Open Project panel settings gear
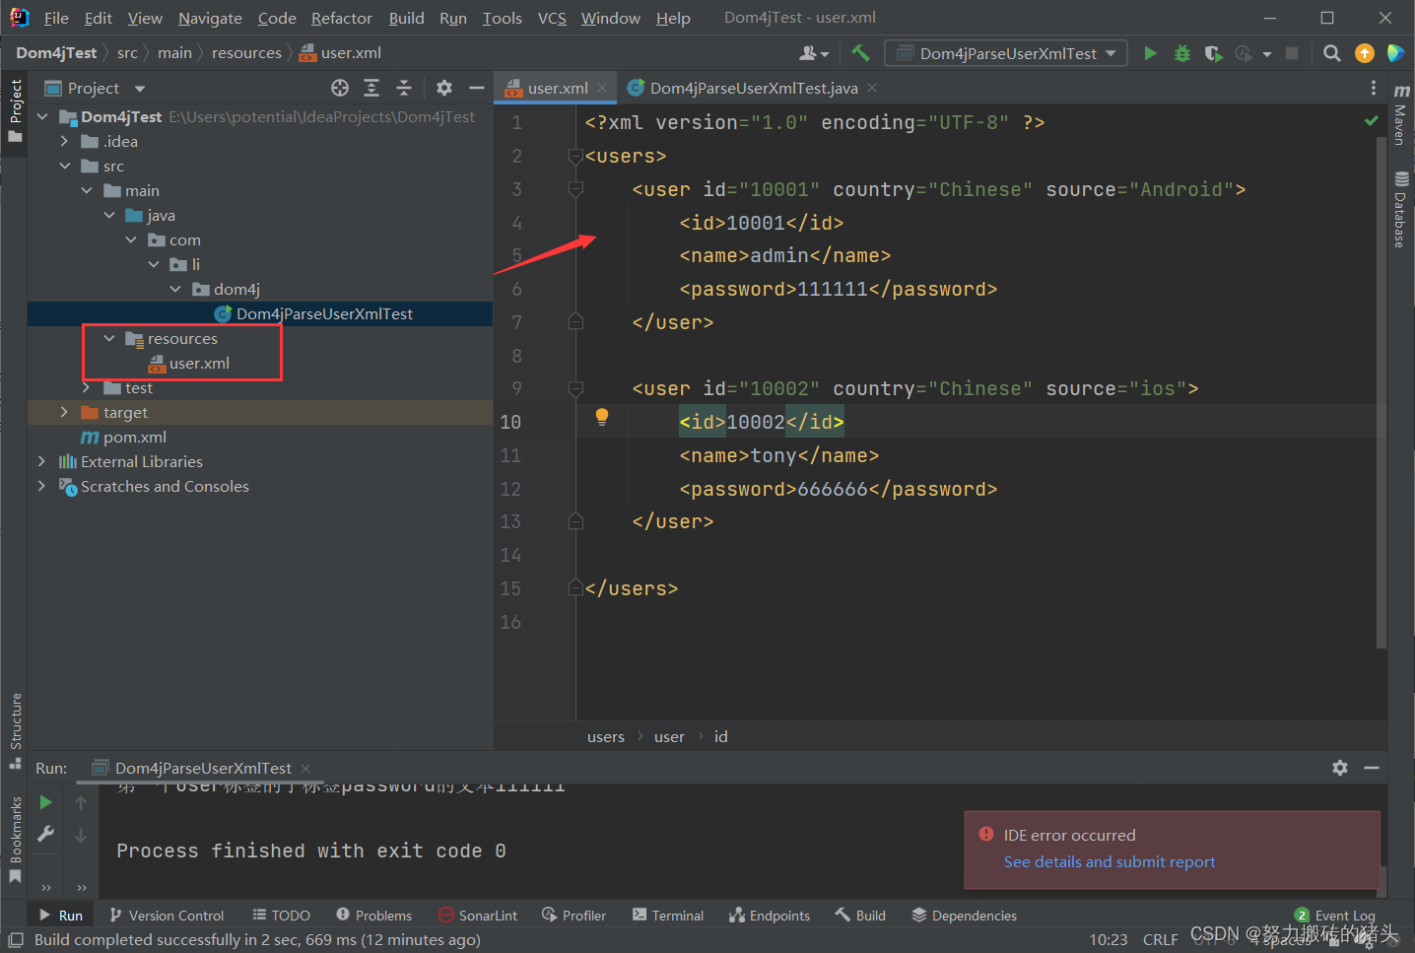Viewport: 1415px width, 953px height. (444, 89)
